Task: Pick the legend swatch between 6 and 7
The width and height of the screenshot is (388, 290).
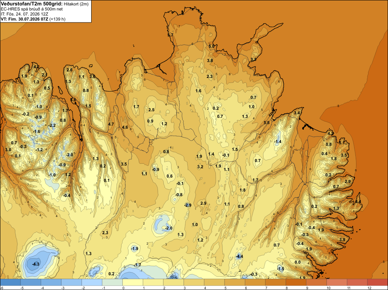Action: point(255,282)
